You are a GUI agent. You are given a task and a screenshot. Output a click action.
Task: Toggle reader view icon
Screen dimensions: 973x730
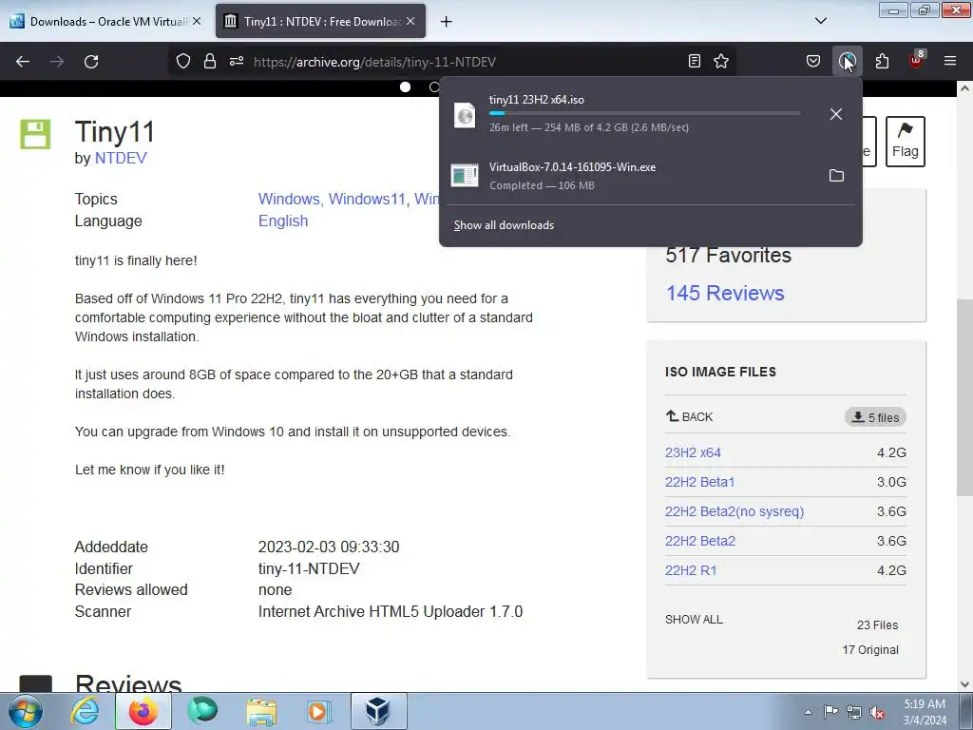(695, 62)
